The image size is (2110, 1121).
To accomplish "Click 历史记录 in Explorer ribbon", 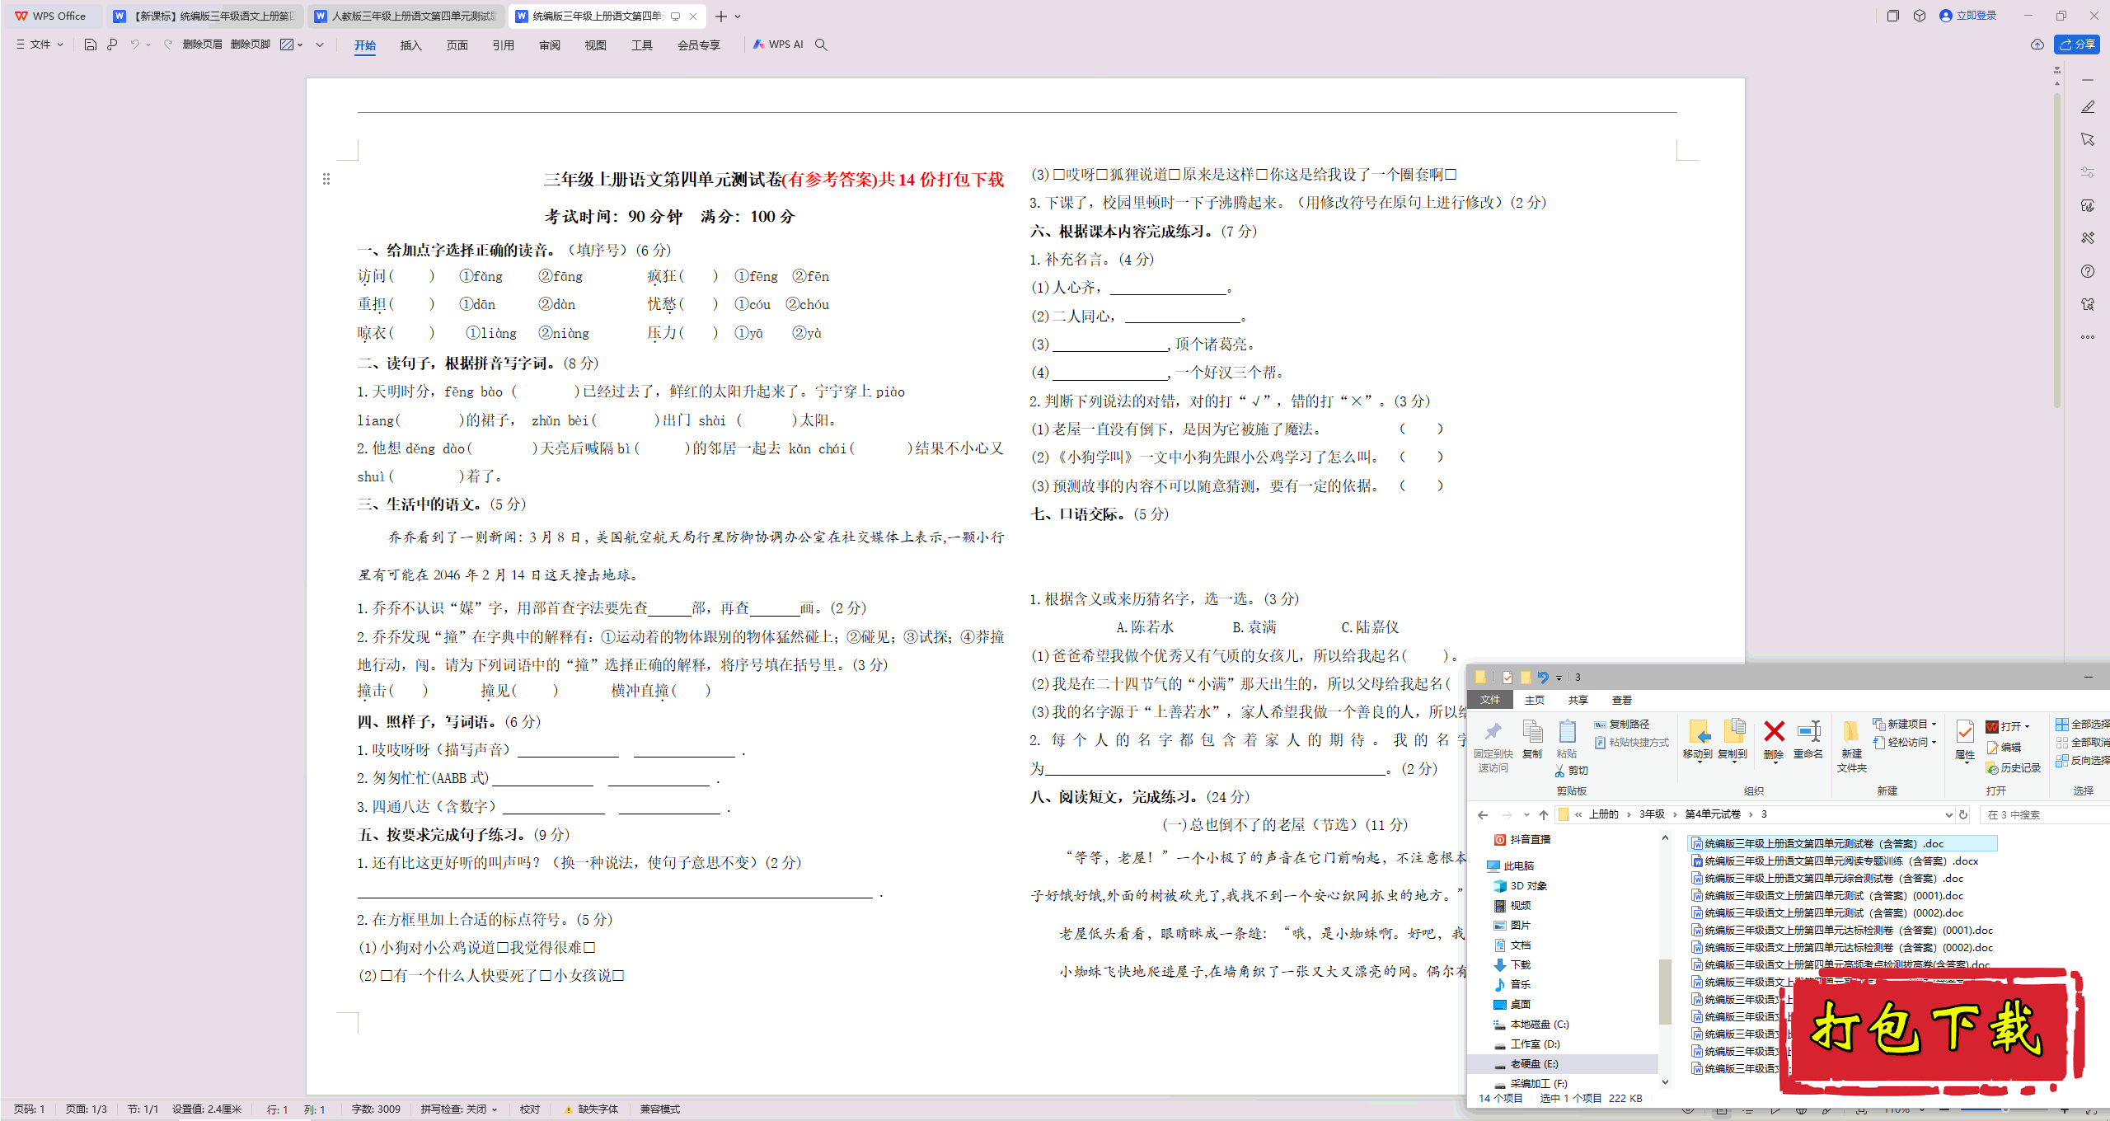I will 2013,768.
